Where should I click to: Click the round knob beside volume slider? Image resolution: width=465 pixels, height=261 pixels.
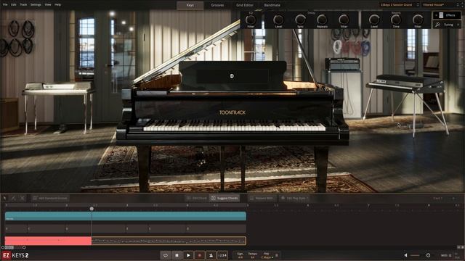tap(428, 255)
